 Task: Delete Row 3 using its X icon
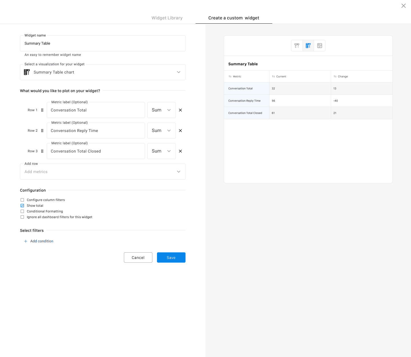coord(180,151)
